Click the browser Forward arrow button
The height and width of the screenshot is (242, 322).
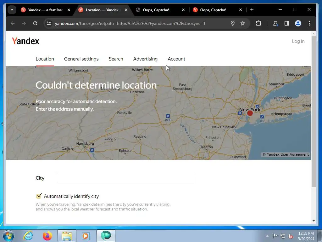tap(24, 23)
